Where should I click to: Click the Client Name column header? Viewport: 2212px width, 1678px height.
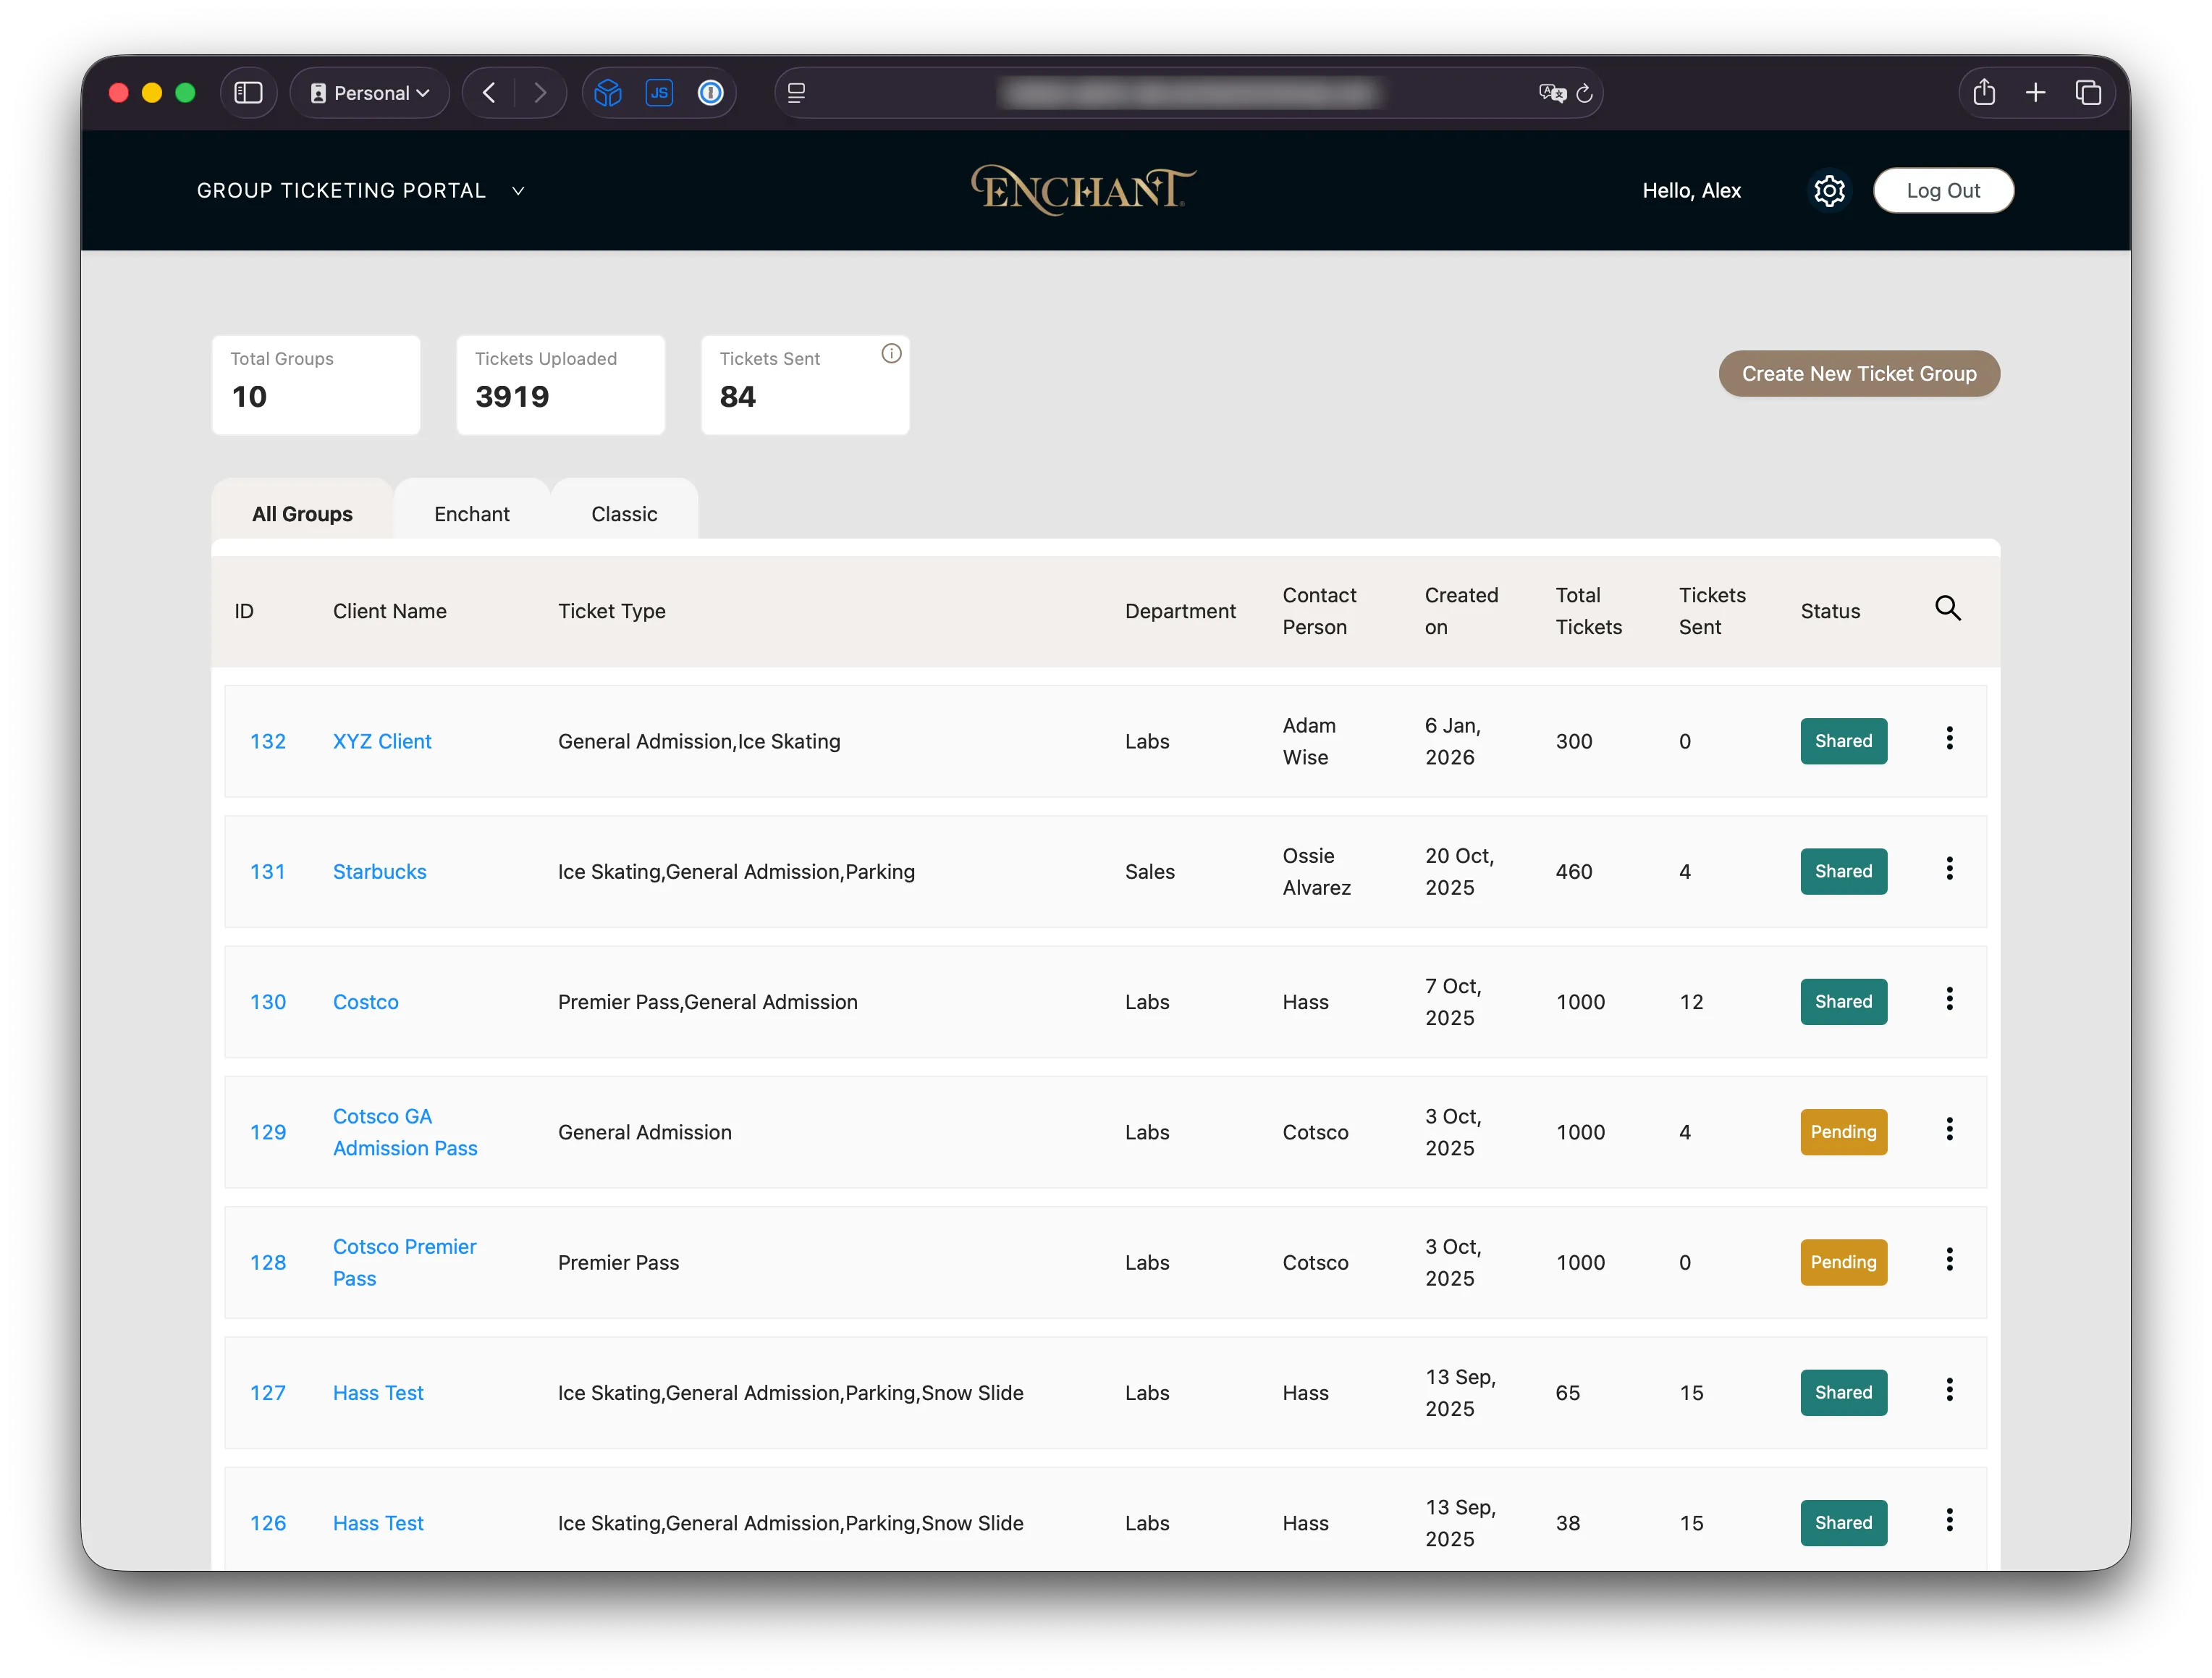[389, 611]
